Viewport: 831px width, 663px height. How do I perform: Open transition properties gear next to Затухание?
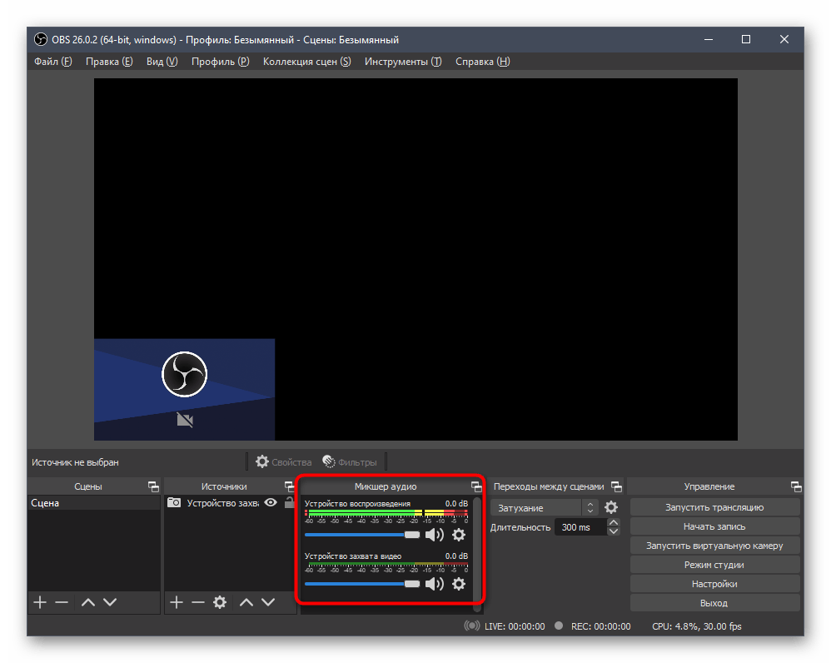[611, 507]
